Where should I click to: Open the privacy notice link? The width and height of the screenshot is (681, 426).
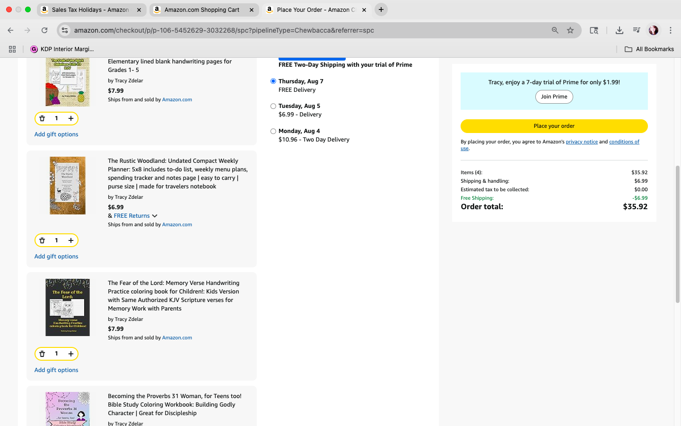pos(582,142)
